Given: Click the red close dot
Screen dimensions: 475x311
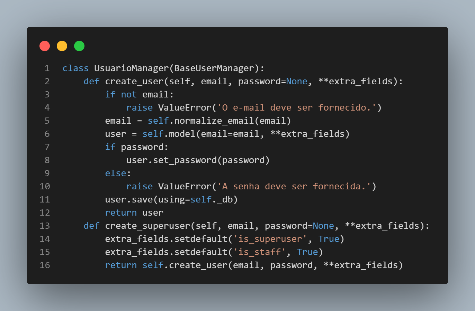Looking at the screenshot, I should tap(45, 46).
